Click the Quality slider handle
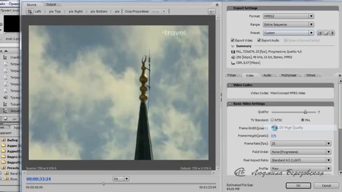This screenshot has height=192, width=342. pyautogui.click(x=305, y=112)
